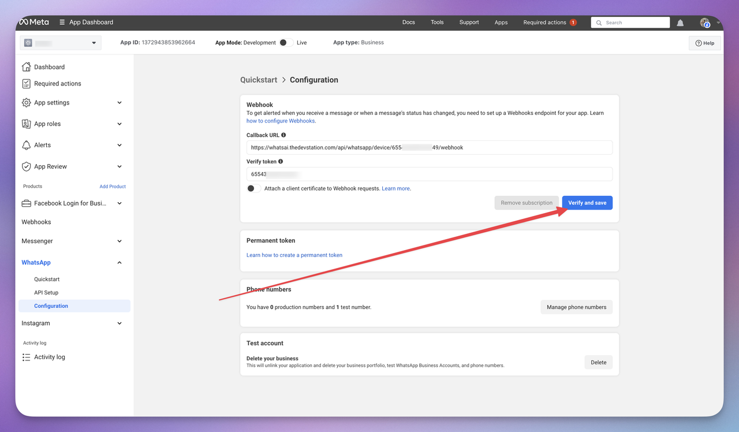Click the Callback URL info icon

[x=283, y=135]
